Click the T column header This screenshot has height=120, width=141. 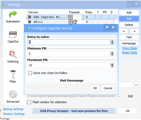click(98, 12)
